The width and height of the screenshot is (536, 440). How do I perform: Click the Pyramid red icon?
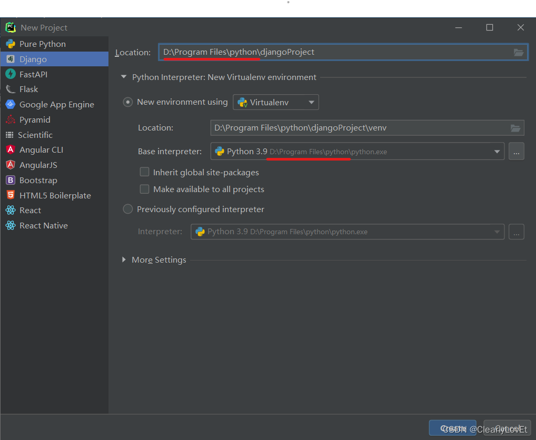11,119
